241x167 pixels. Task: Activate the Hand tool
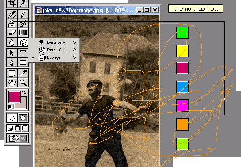click(x=12, y=83)
